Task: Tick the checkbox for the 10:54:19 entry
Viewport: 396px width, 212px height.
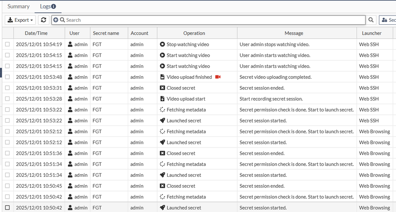Action: coord(8,44)
